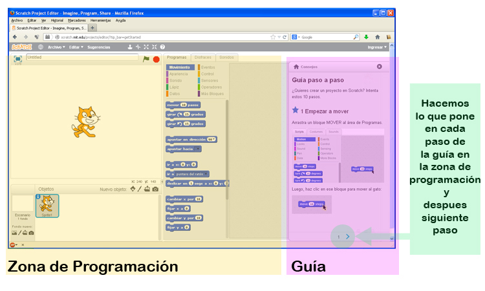Click the Untitled project name field

(x=82, y=57)
